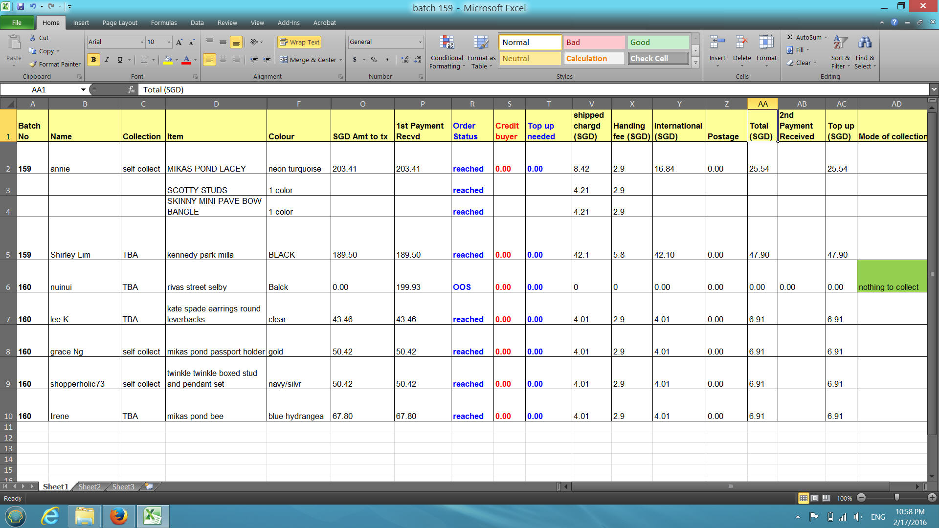
Task: Click Save icon in Quick Access Toolbar
Action: [x=21, y=7]
